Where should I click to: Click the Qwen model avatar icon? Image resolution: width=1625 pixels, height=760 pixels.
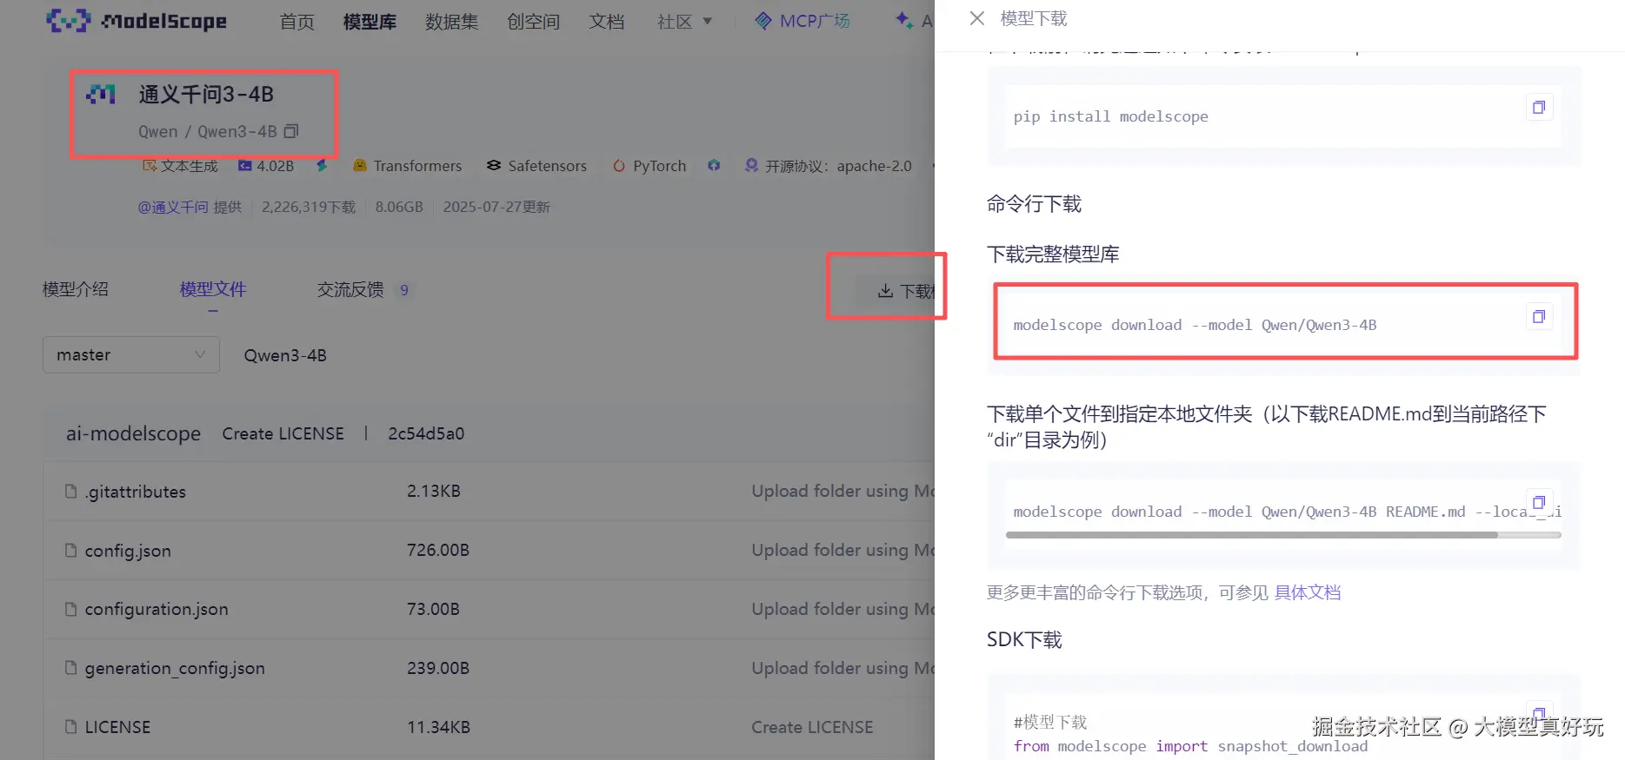(x=101, y=94)
